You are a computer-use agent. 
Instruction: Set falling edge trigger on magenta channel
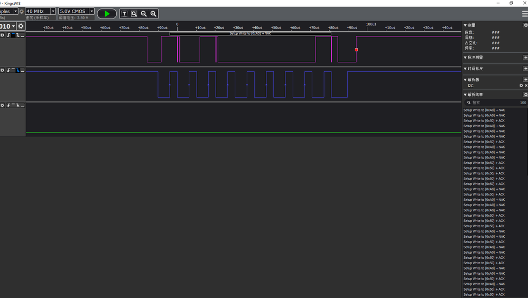pyautogui.click(x=18, y=35)
